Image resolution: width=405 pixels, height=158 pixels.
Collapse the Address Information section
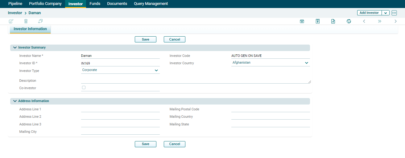[x=15, y=101]
